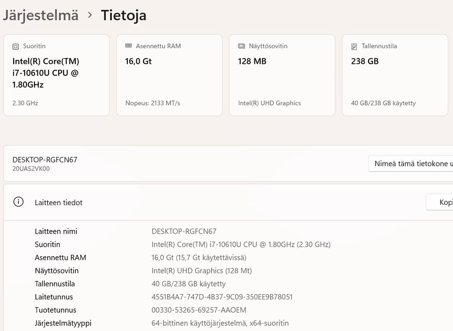Click the DESKTOP-RGFCN67 name above 20UAS2VK00
This screenshot has height=331, width=453.
click(45, 160)
